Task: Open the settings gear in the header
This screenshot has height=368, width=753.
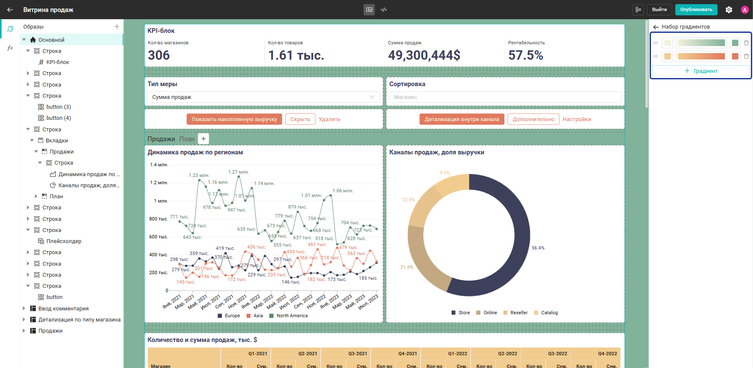Action: [x=729, y=9]
